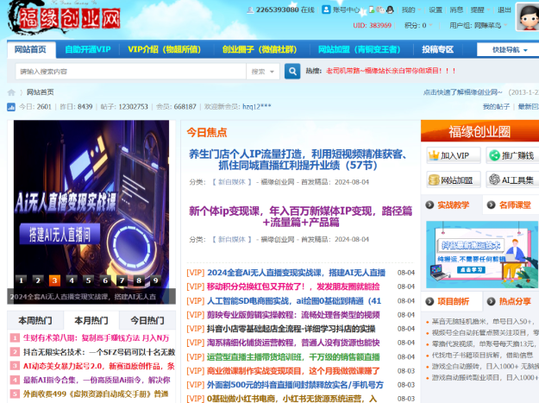Expand the 快捷导航 dropdown
The height and width of the screenshot is (403, 539).
(x=510, y=50)
